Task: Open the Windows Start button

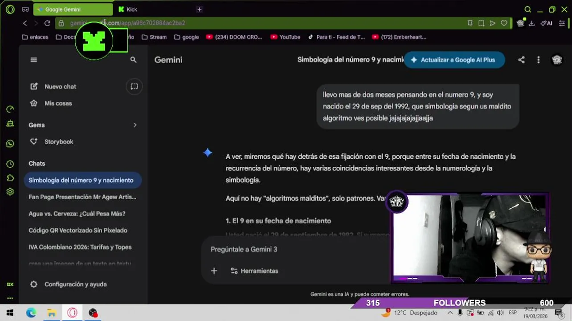Action: pos(10,313)
